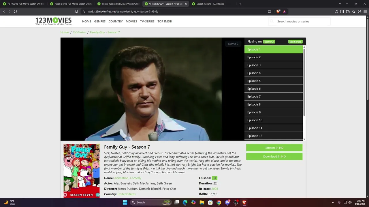Click the taskbar weather widget
Screen dimensions: 369x207
[x=9, y=202]
